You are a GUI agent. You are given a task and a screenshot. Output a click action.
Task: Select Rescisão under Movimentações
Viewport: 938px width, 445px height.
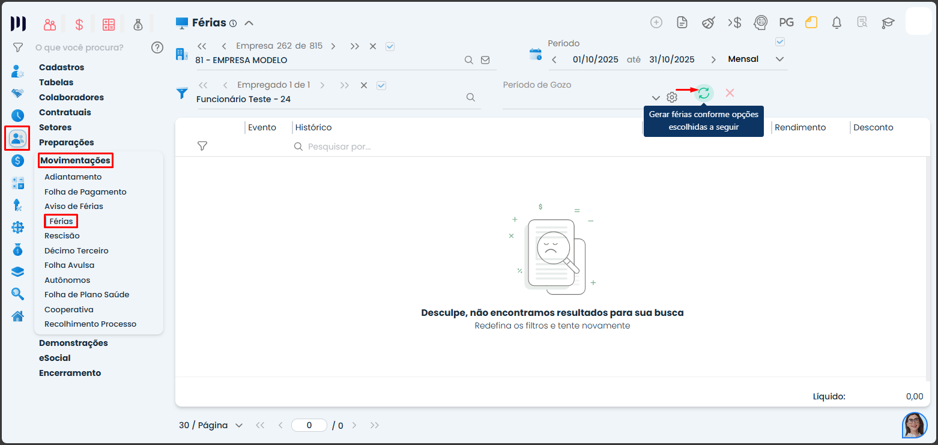62,236
